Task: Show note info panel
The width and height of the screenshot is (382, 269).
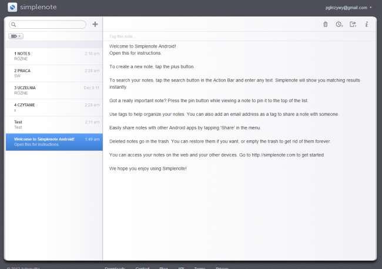Action: (366, 24)
